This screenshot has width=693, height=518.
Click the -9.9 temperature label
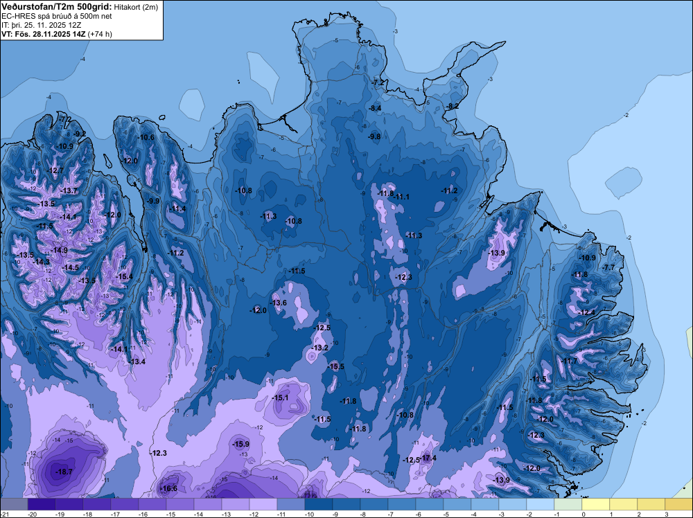[x=152, y=201]
